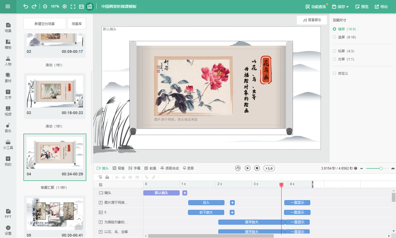
Task: Open 人物 characters panel
Action: point(8,61)
